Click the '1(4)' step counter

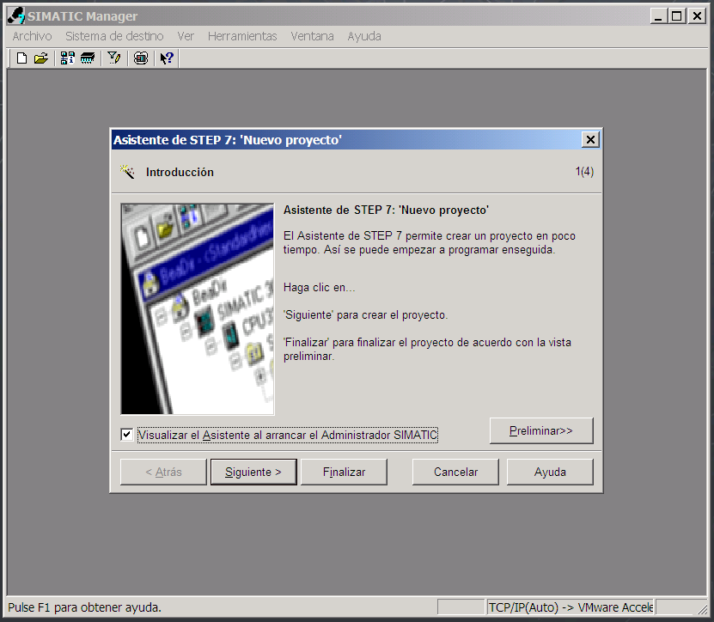click(x=584, y=172)
